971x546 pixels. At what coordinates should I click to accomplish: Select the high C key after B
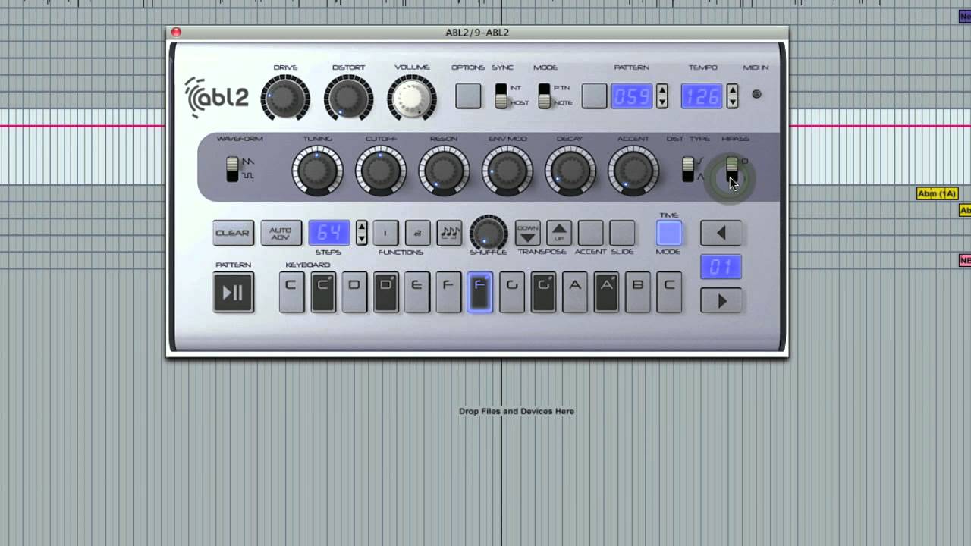coord(669,293)
